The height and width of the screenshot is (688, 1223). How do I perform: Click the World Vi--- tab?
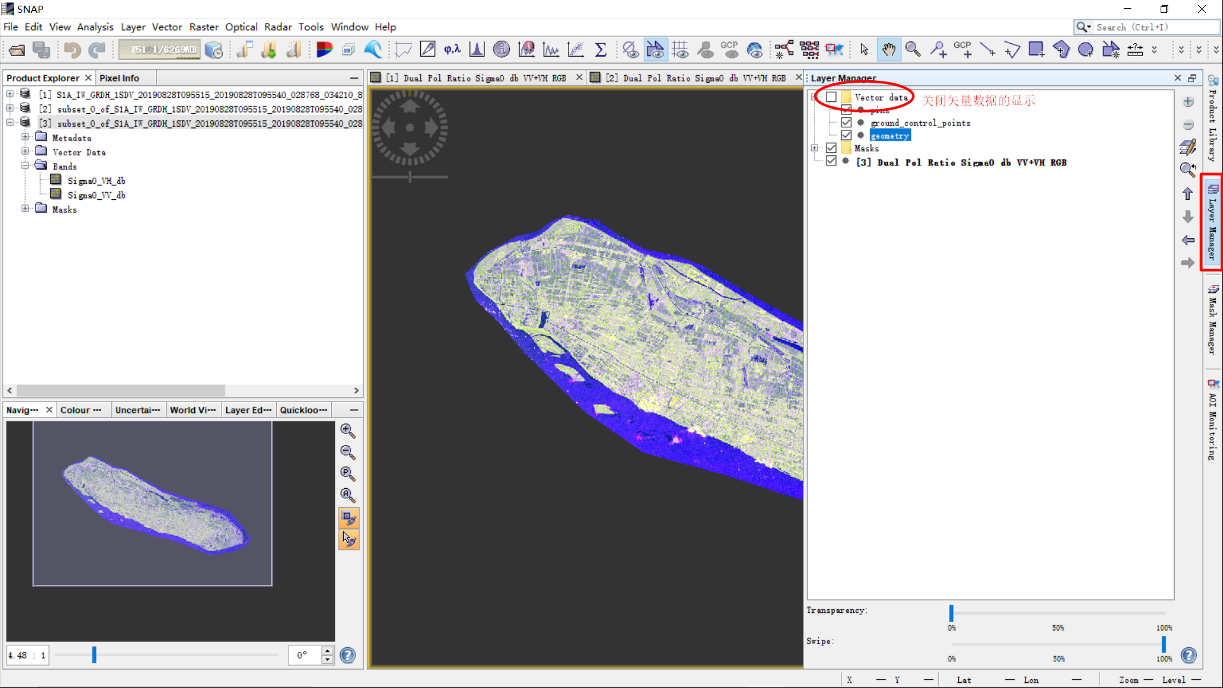pyautogui.click(x=192, y=410)
